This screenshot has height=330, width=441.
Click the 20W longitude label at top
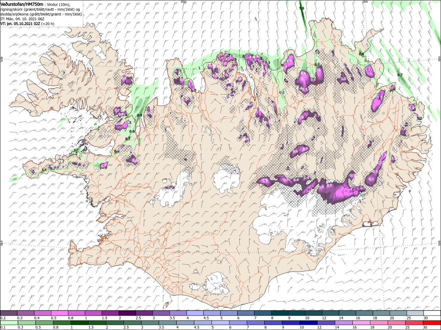[x=183, y=2]
